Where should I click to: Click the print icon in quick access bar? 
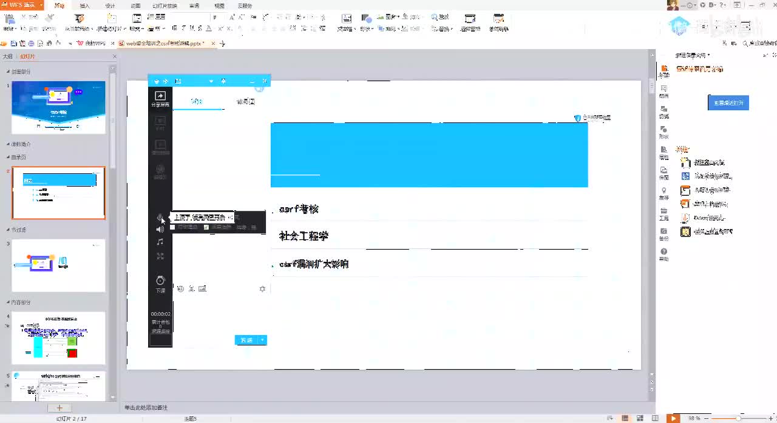(31, 44)
